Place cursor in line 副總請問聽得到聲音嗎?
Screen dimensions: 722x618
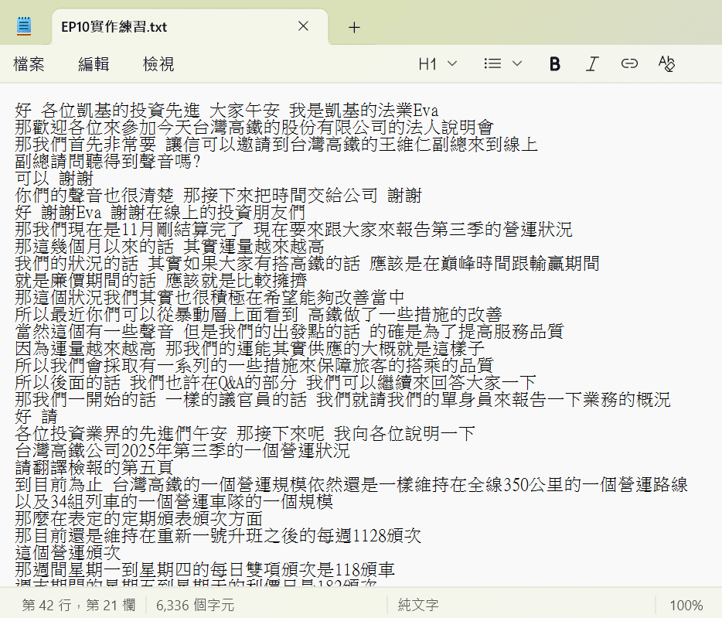click(108, 161)
